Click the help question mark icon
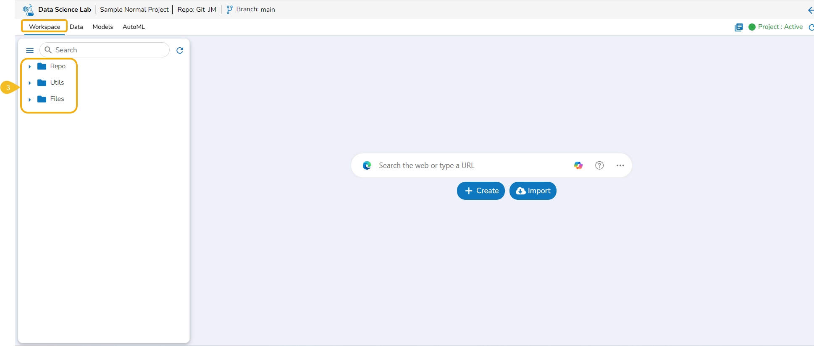 click(x=599, y=165)
